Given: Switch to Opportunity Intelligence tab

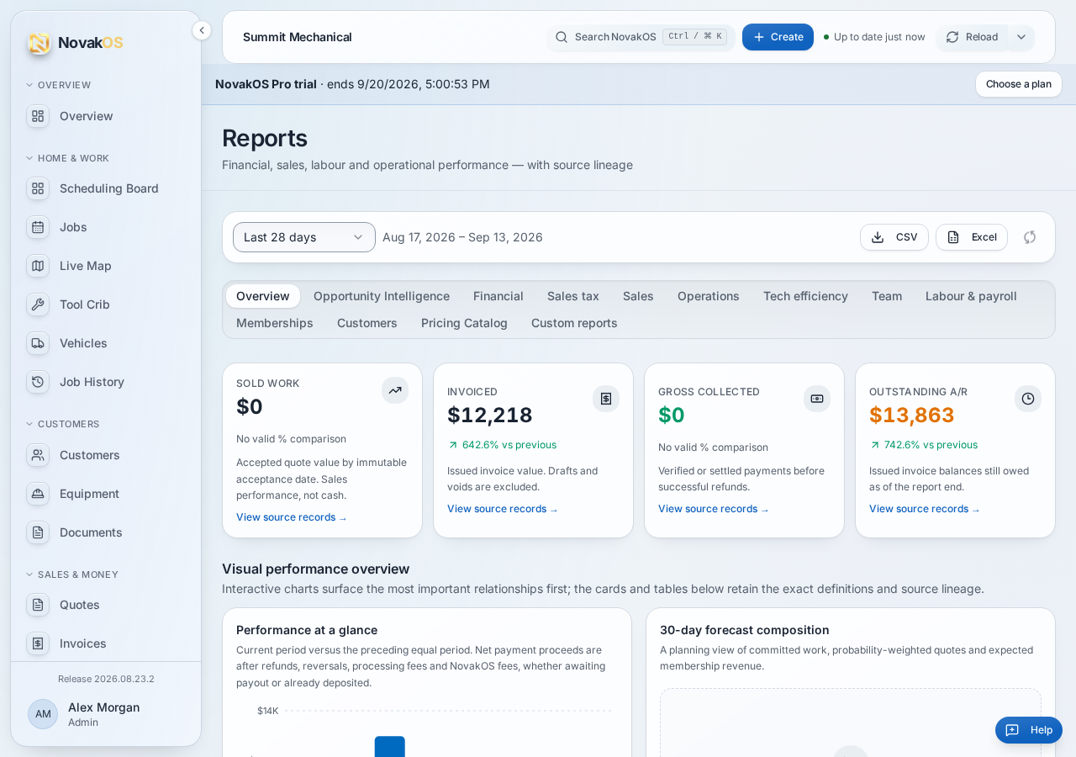Looking at the screenshot, I should click(x=382, y=296).
